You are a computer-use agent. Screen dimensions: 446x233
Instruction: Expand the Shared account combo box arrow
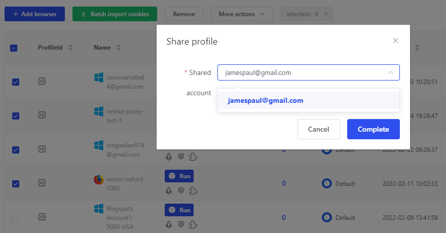pos(390,72)
